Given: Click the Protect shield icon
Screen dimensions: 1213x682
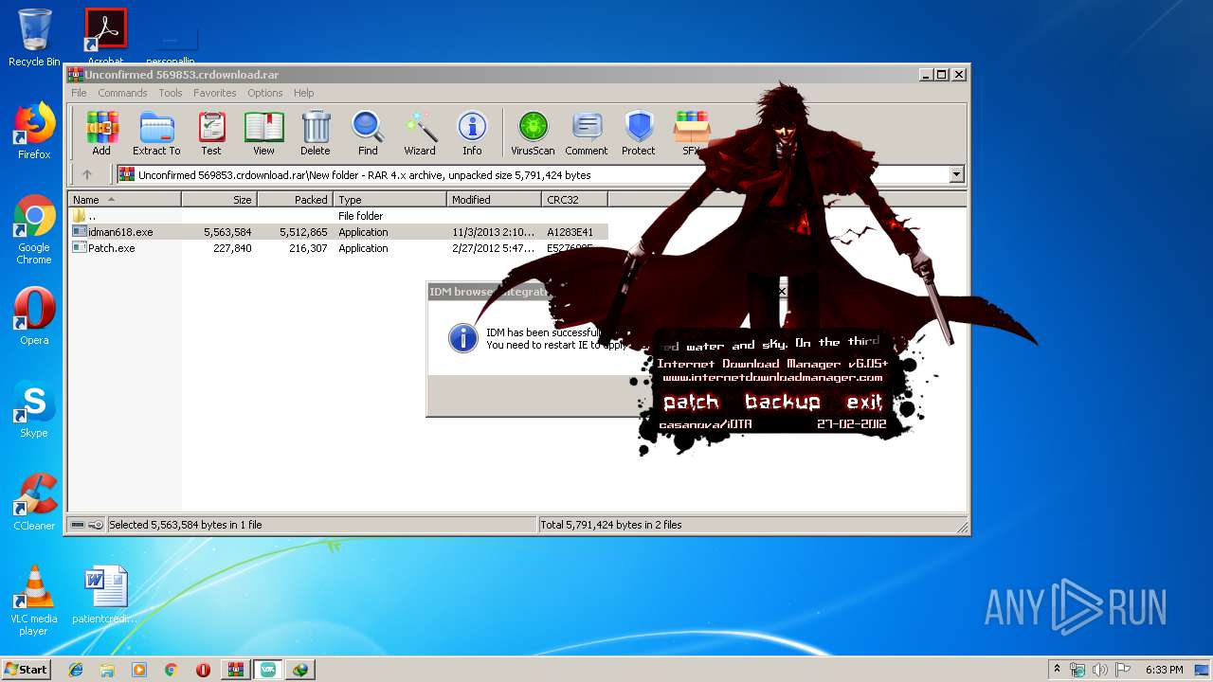Looking at the screenshot, I should [639, 133].
